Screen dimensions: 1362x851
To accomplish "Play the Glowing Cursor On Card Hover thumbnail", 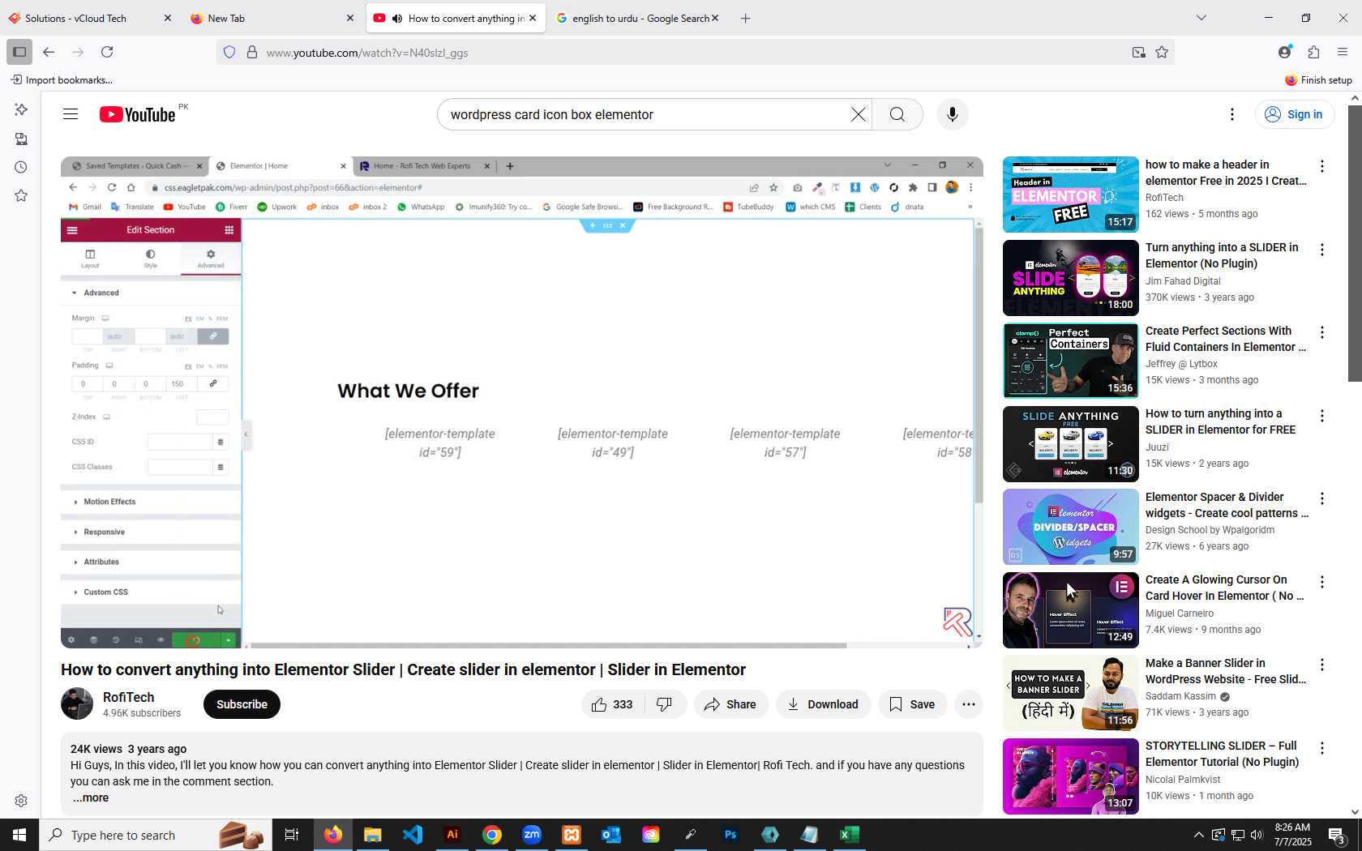I will 1070,610.
